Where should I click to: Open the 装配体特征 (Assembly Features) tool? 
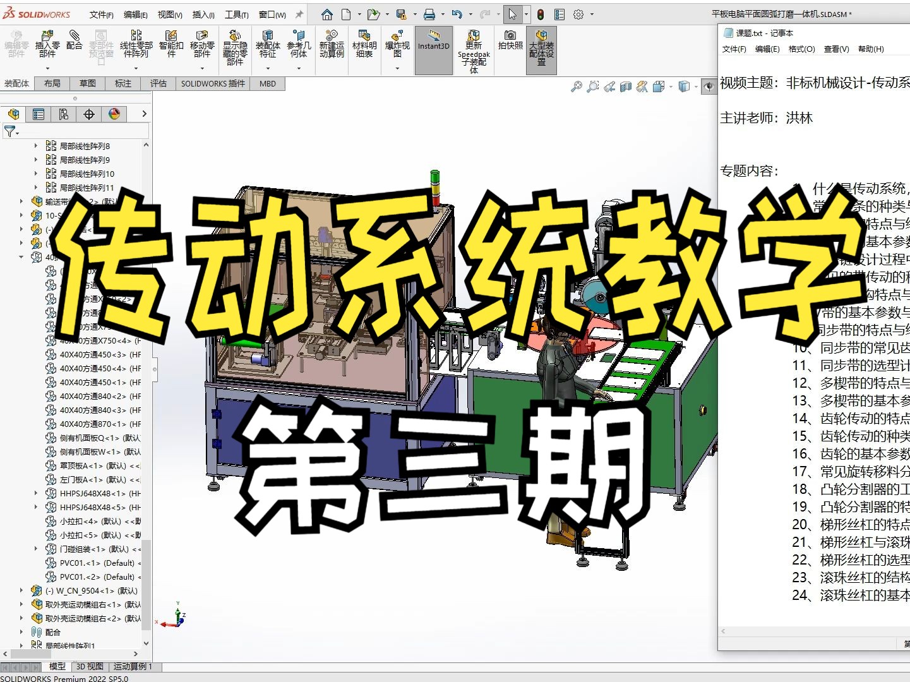[x=268, y=44]
